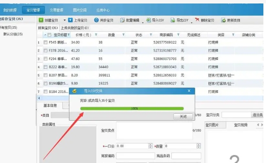The height and width of the screenshot is (163, 266).
Task: Open the filter icon on 状态 column
Action: tap(151, 35)
